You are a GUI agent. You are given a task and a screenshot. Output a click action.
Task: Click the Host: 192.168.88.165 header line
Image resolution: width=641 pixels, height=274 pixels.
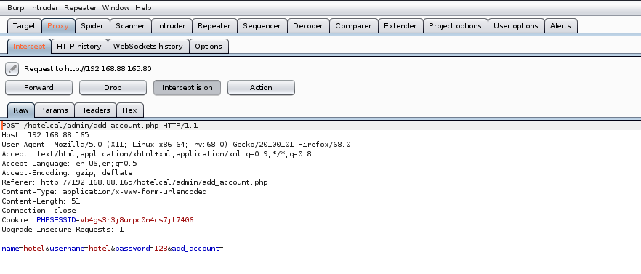pos(45,135)
